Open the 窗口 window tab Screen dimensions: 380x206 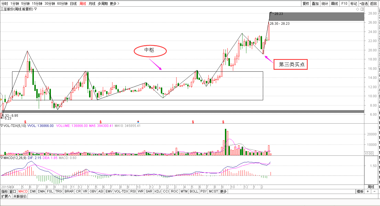13,191
